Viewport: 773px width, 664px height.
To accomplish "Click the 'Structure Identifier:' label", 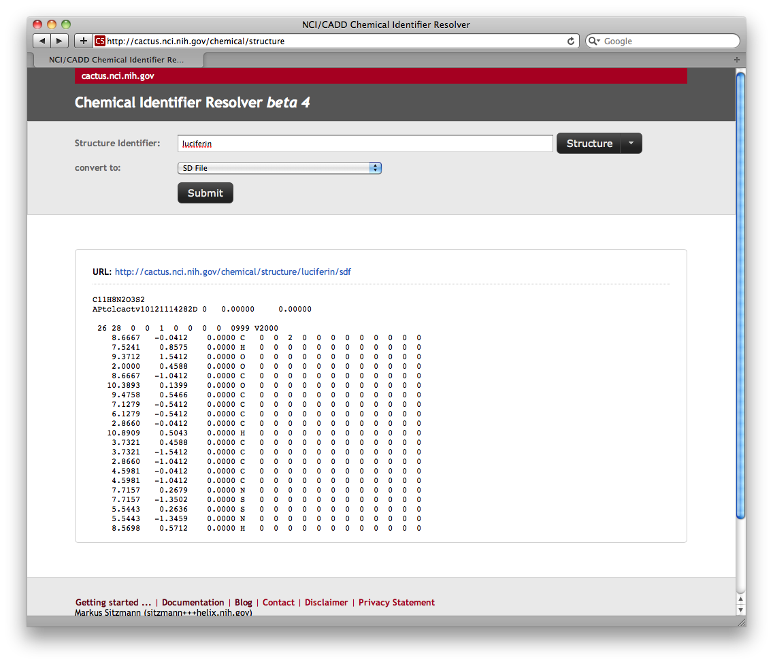I will click(x=117, y=143).
